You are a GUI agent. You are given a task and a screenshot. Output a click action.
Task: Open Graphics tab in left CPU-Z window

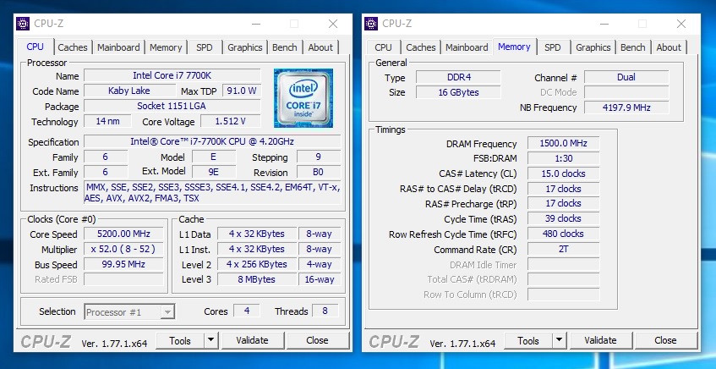[245, 47]
